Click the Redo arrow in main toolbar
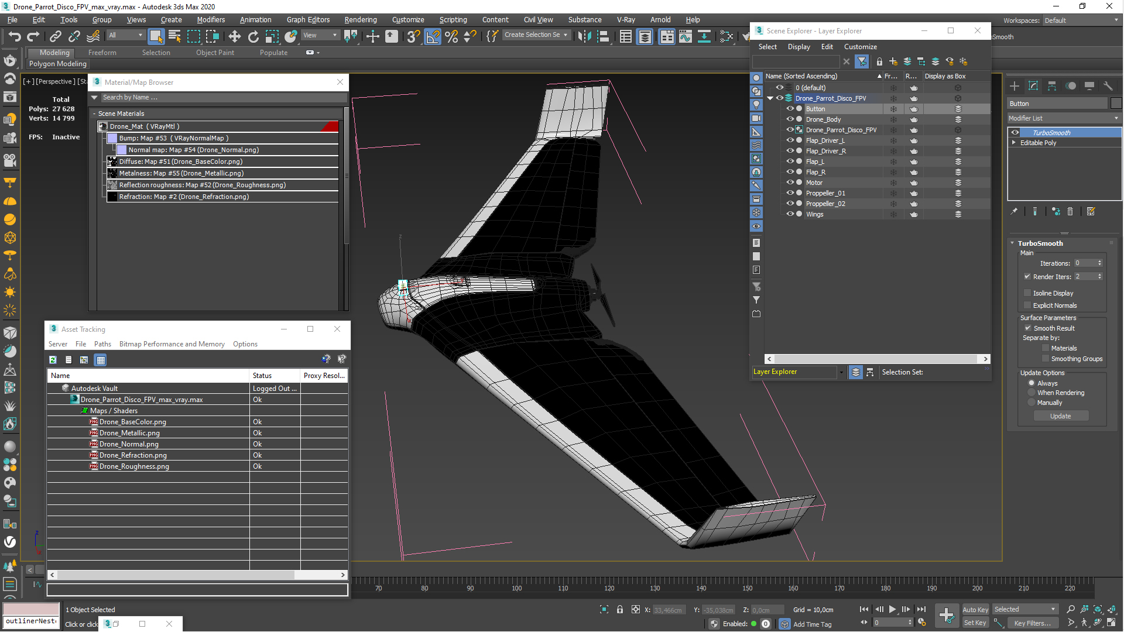 [33, 36]
